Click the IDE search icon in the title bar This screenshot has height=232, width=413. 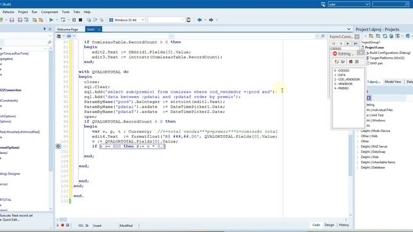click(407, 5)
